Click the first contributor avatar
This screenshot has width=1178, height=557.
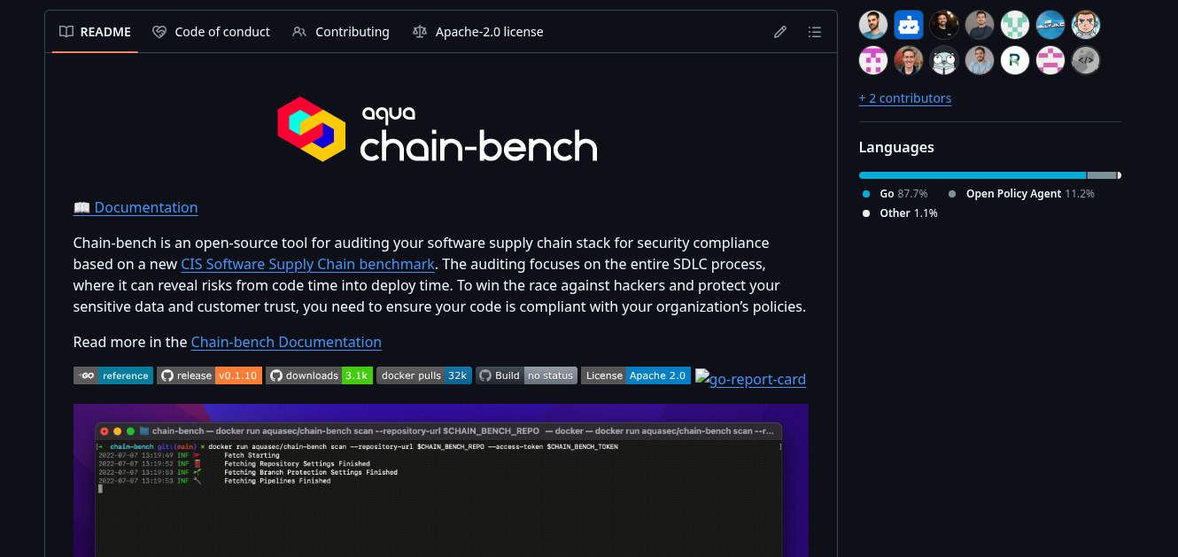click(872, 25)
